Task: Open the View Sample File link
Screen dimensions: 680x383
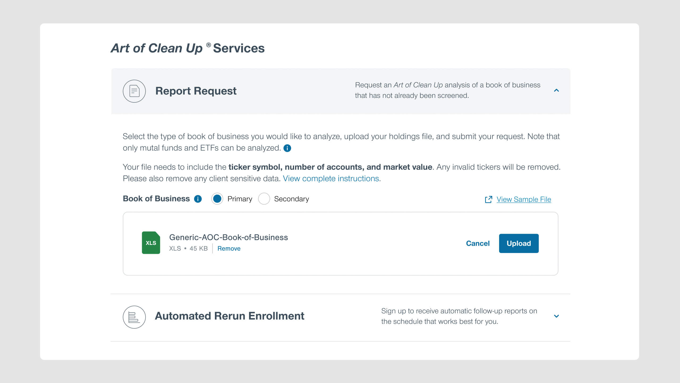Action: pyautogui.click(x=524, y=199)
